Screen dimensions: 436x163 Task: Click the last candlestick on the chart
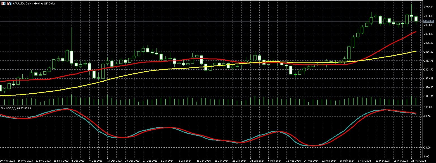coord(416,19)
